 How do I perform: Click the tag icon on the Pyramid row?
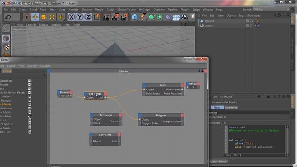coord(257,21)
